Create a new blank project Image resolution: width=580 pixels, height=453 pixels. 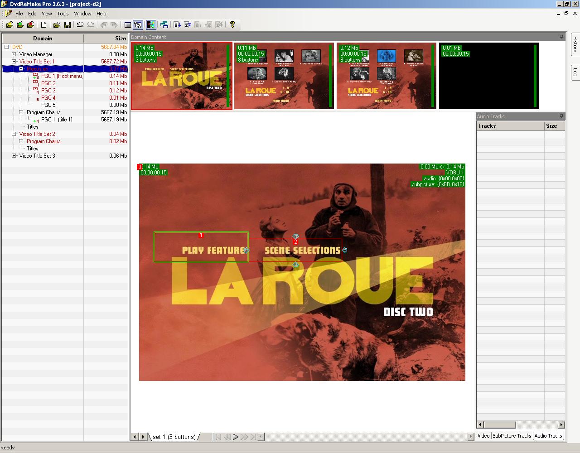(x=44, y=25)
